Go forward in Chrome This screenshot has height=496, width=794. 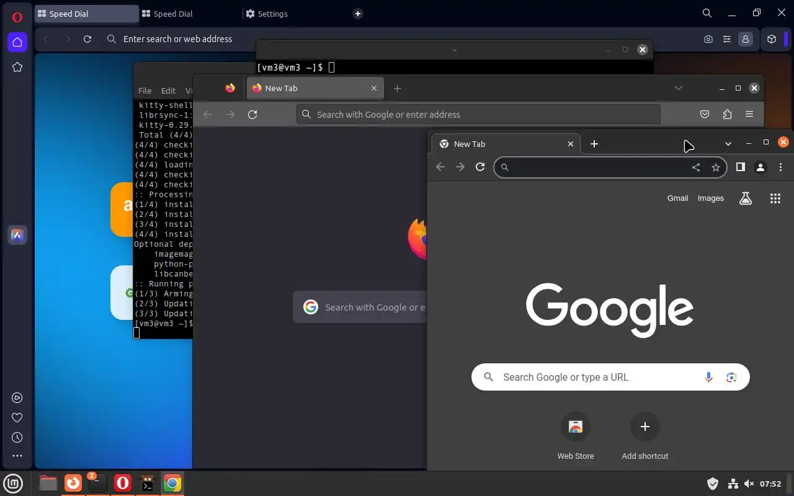click(460, 167)
